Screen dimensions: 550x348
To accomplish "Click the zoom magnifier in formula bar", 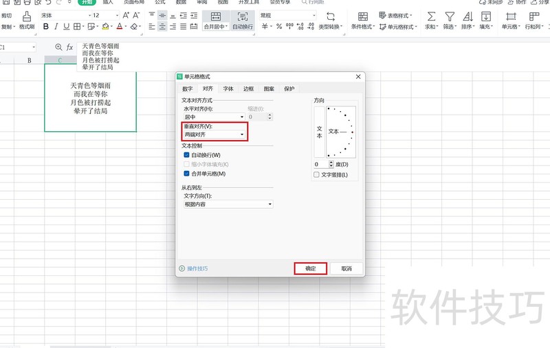I will click(x=58, y=47).
